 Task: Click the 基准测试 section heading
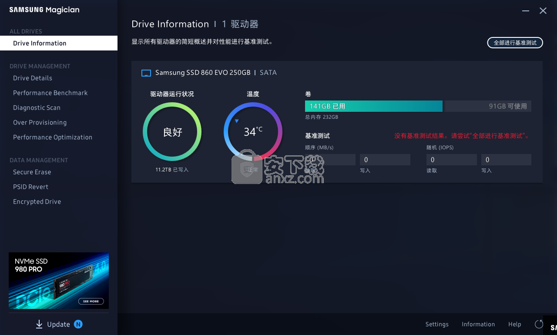tap(317, 136)
